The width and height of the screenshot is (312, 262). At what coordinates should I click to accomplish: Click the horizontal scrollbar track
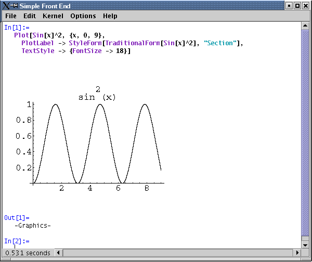[x=178, y=253]
